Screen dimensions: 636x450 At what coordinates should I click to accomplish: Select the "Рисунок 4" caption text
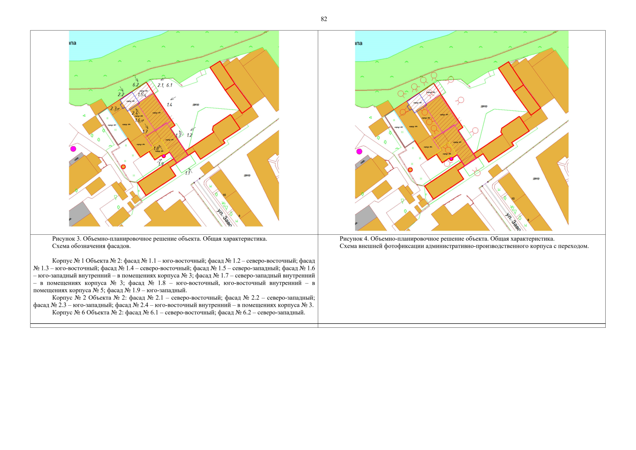pyautogui.click(x=447, y=239)
